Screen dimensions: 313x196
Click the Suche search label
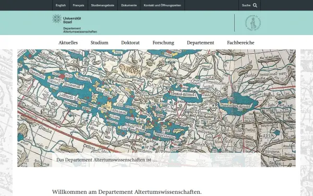tap(246, 5)
